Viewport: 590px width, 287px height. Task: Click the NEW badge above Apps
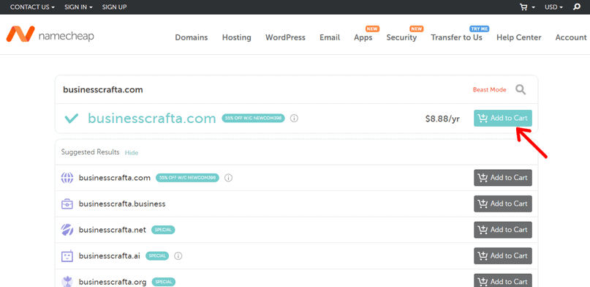pyautogui.click(x=372, y=29)
